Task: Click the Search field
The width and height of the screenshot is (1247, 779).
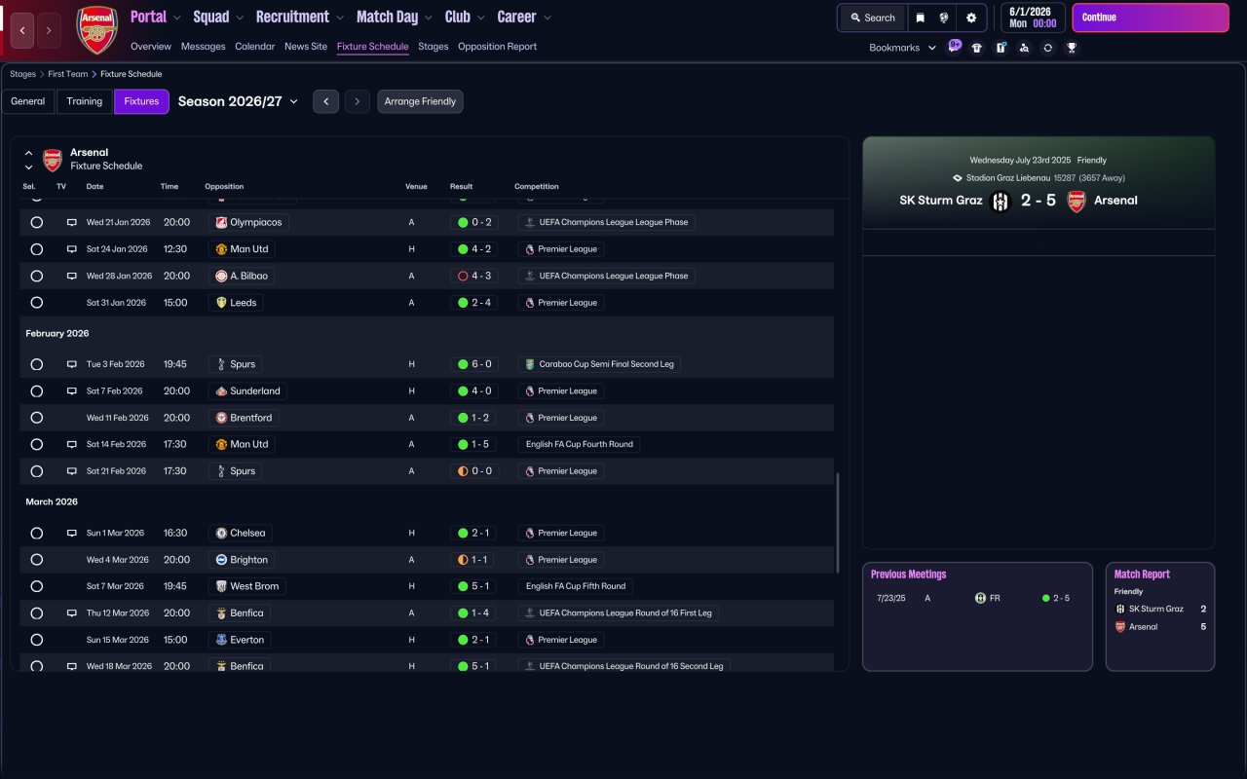Action: click(x=873, y=18)
